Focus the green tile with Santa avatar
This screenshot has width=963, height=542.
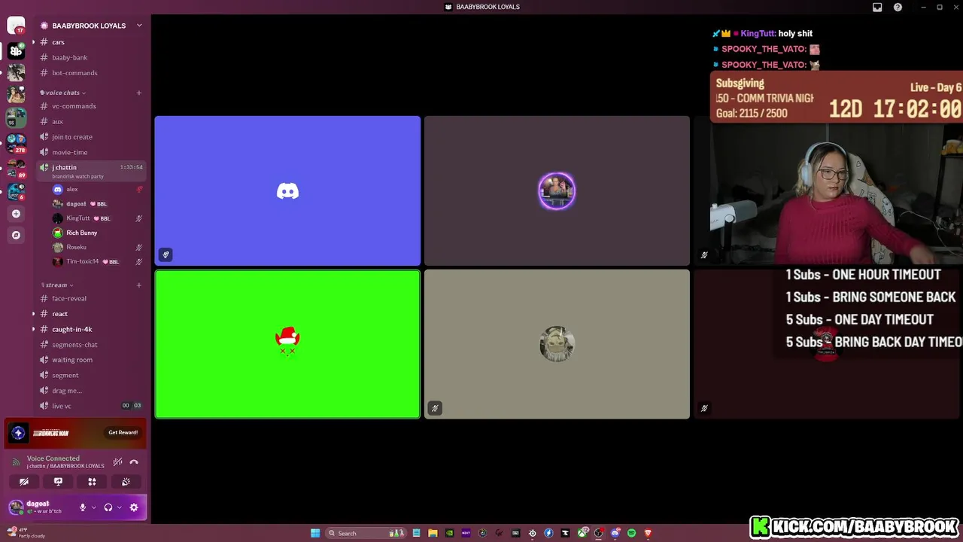(287, 344)
